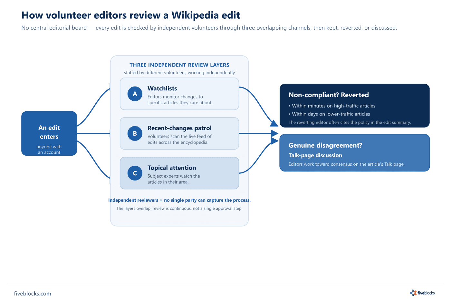Select the Recent-changes patrol card heading

179,128
